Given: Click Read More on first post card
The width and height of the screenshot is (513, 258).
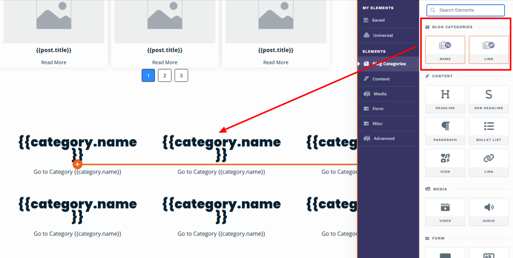Looking at the screenshot, I should (x=54, y=62).
